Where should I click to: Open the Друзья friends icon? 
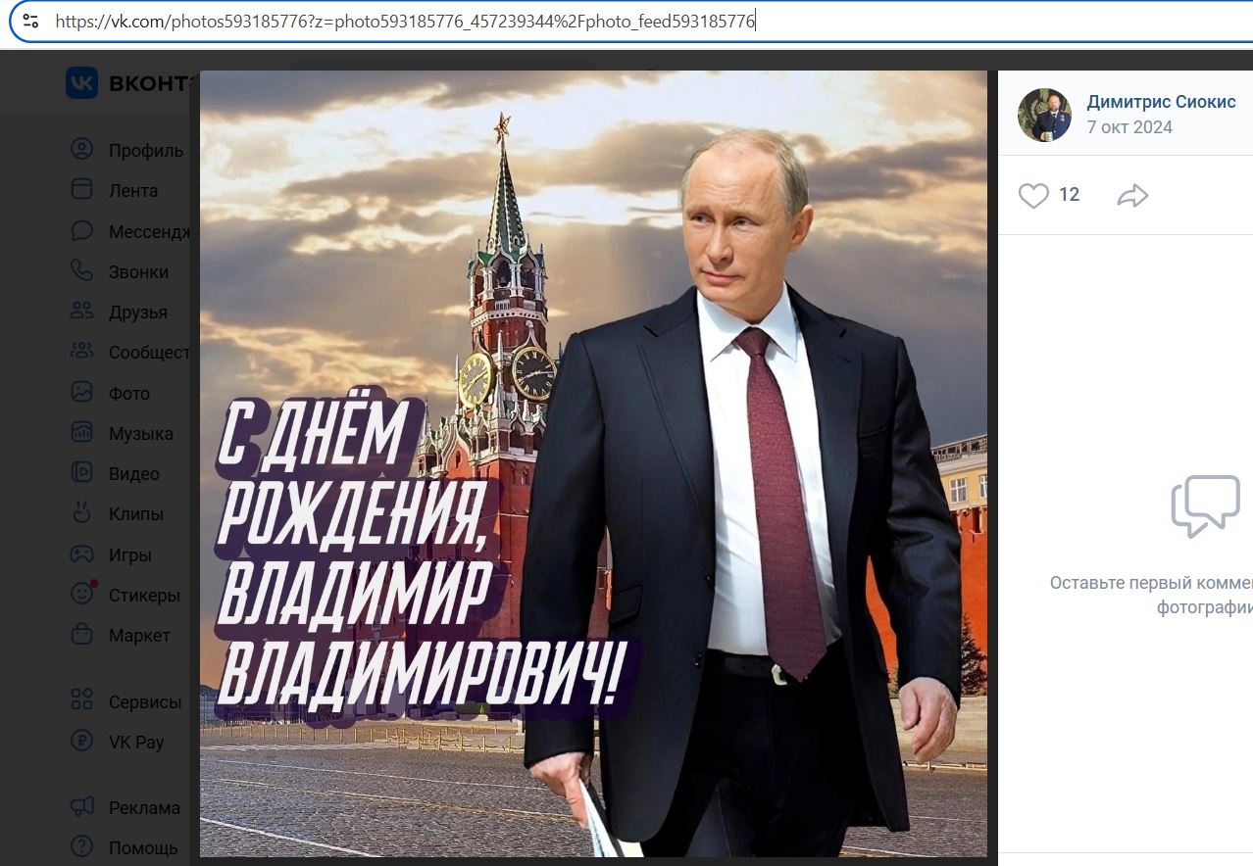tap(81, 312)
